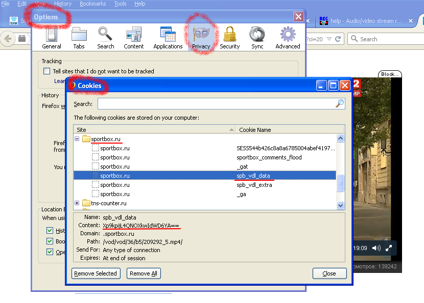This screenshot has width=424, height=303.
Task: Switch to the help Audio/video stream tab
Action: pyautogui.click(x=366, y=21)
